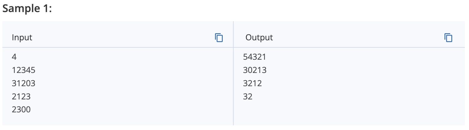Screen dimensions: 469x130
Task: Click the input line 31203
Action: (x=24, y=83)
